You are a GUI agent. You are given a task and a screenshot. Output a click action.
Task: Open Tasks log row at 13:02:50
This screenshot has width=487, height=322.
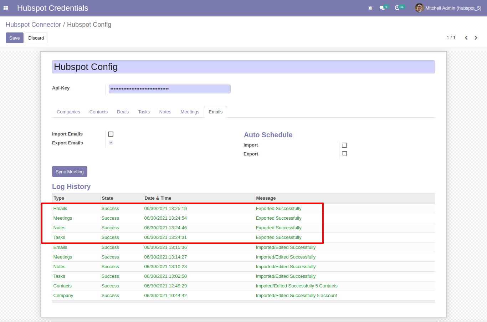pyautogui.click(x=243, y=276)
